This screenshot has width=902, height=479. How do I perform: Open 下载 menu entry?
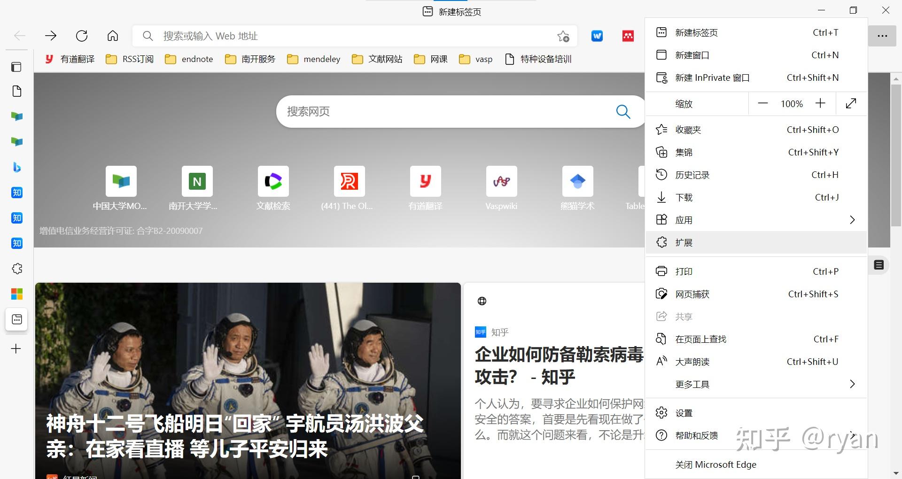(x=756, y=197)
